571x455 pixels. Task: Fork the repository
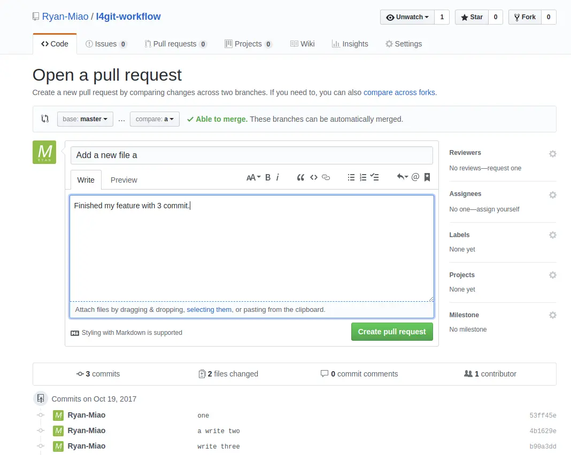click(524, 17)
